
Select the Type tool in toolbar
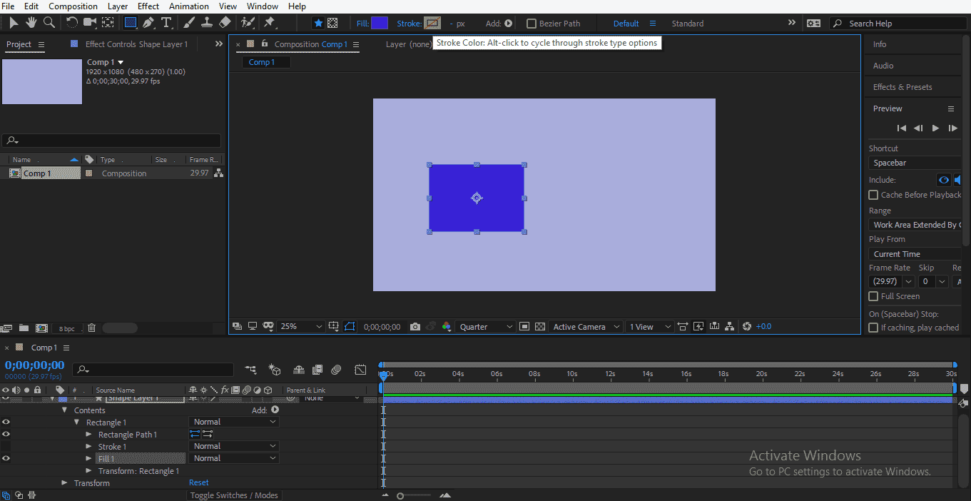166,23
